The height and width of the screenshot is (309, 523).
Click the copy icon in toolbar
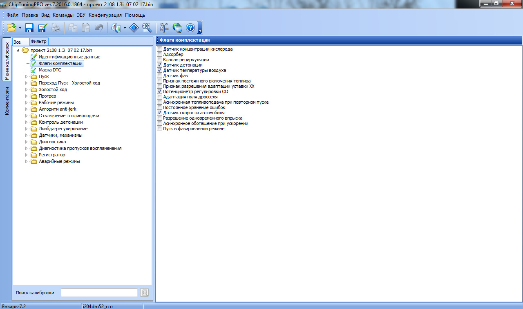[73, 28]
